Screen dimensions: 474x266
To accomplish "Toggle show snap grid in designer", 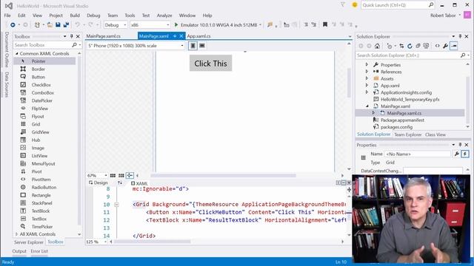I will coord(113,175).
